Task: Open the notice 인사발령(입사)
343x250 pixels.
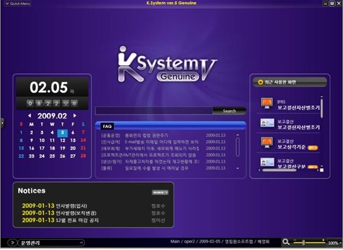Action: [x=71, y=206]
